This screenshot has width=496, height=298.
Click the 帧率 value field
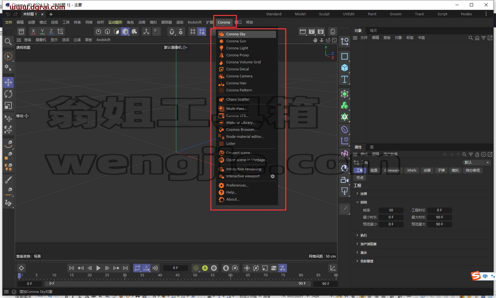391,210
